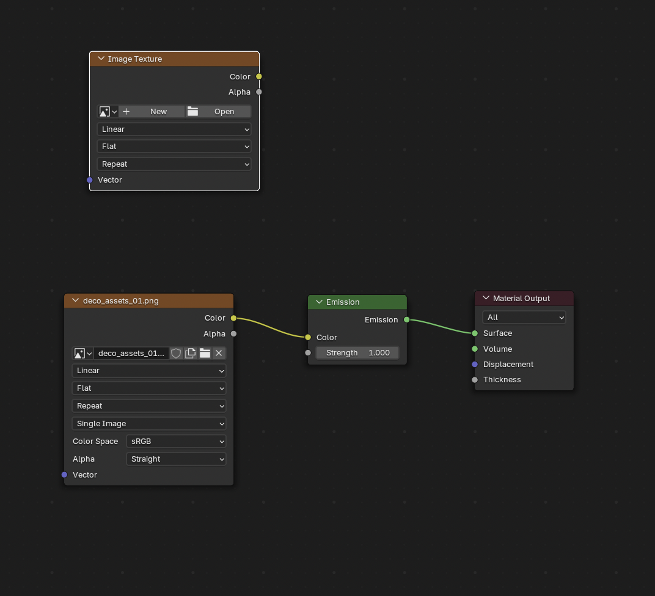Screen dimensions: 655x596
Task: Click the folder icon to open image in deco_assets node
Action: click(205, 353)
